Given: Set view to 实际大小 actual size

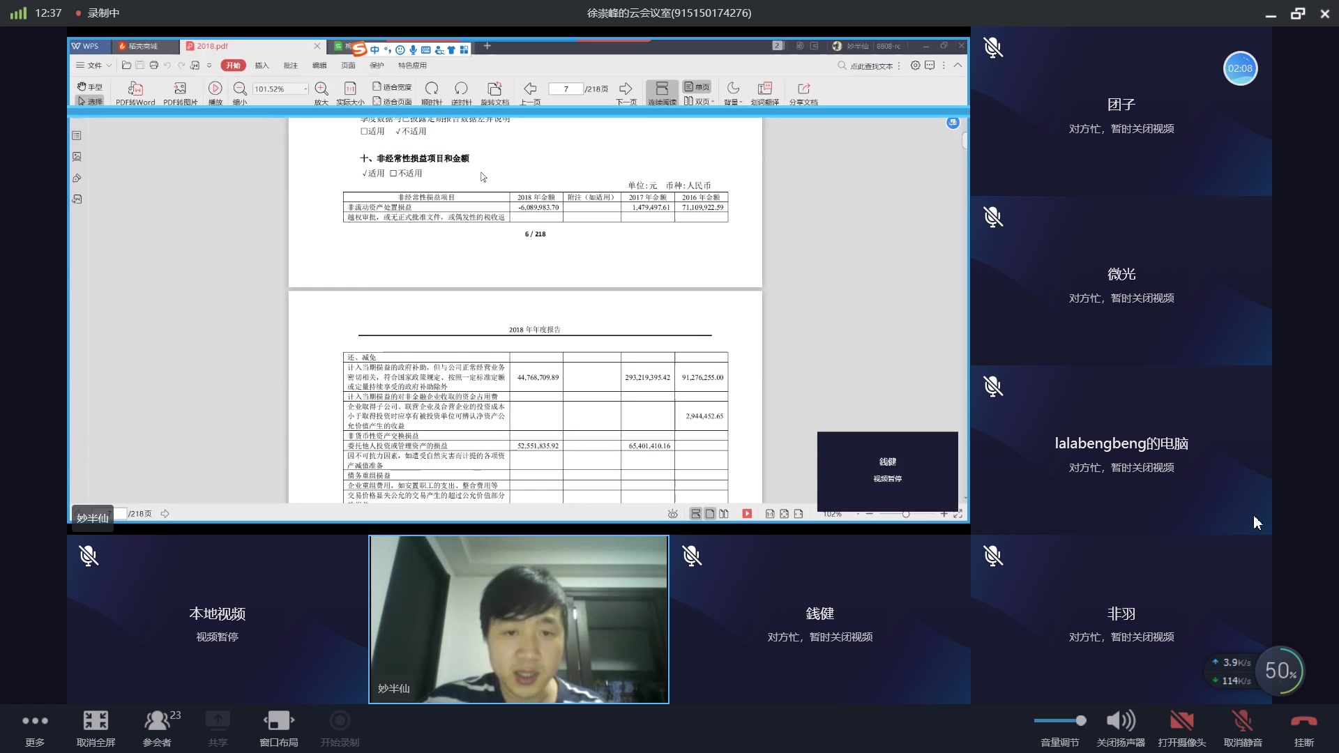Looking at the screenshot, I should tap(350, 93).
